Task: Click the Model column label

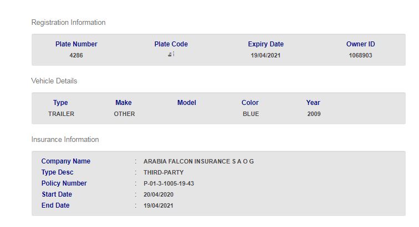Action: (x=187, y=103)
